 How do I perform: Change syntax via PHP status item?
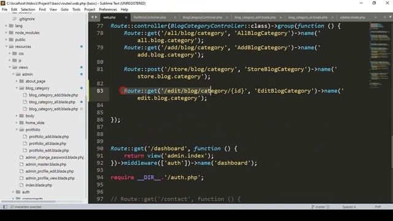pos(378,207)
